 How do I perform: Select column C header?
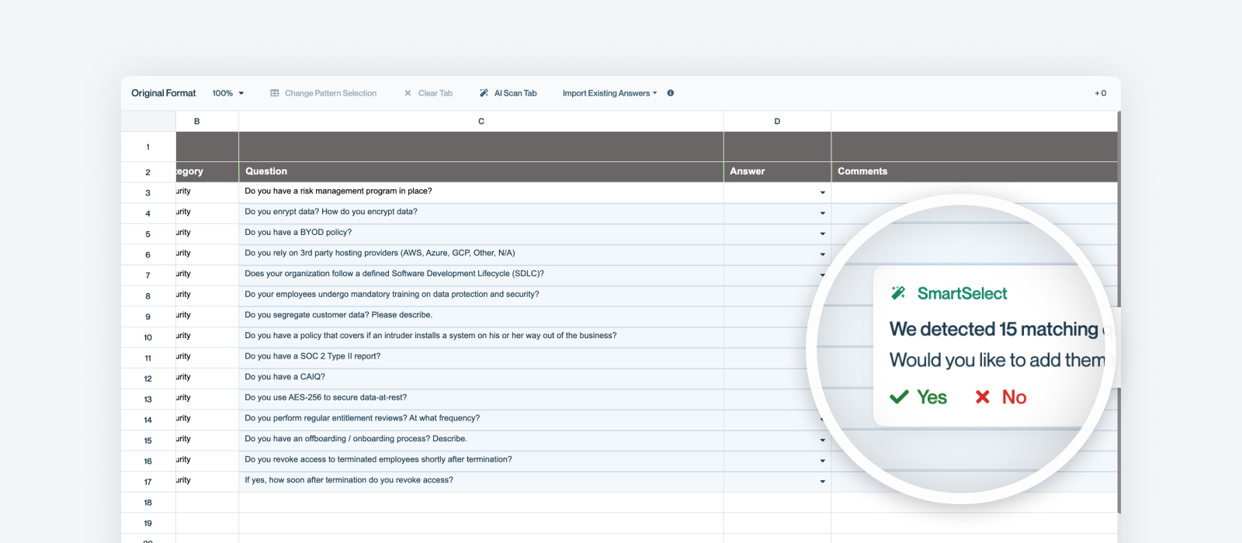point(481,121)
